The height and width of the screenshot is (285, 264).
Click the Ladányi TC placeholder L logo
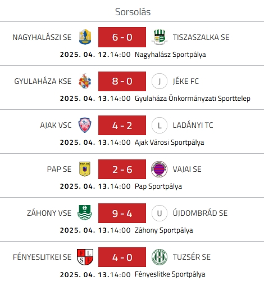tap(160, 125)
